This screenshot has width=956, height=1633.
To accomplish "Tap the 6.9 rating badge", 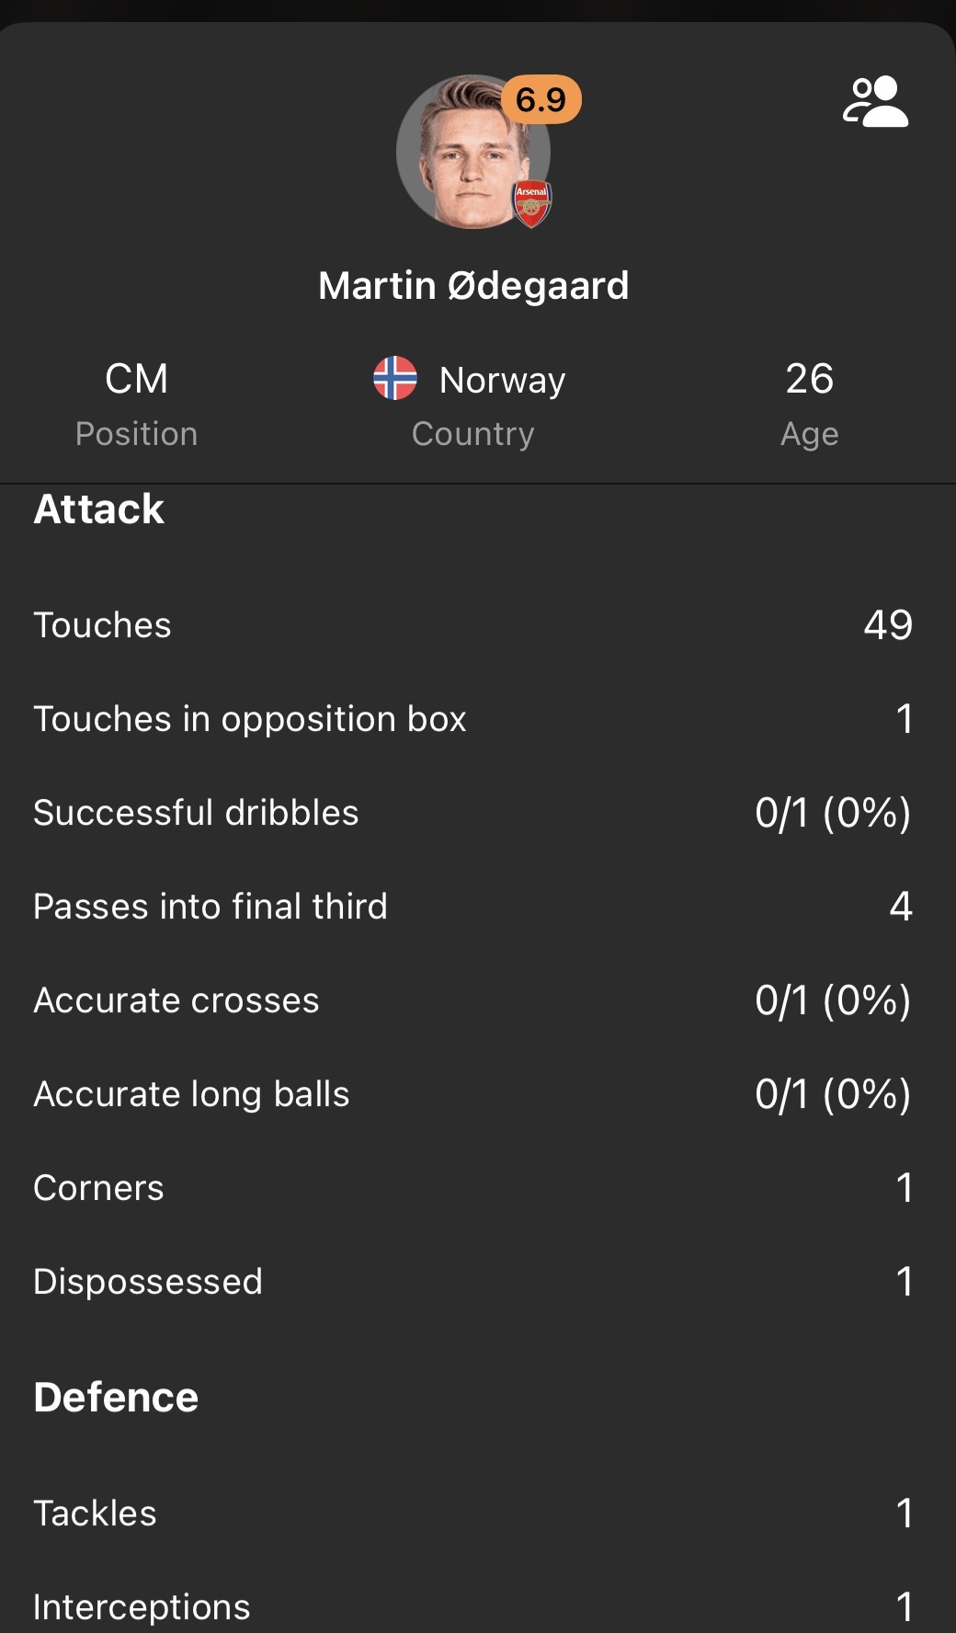I will click(x=541, y=99).
